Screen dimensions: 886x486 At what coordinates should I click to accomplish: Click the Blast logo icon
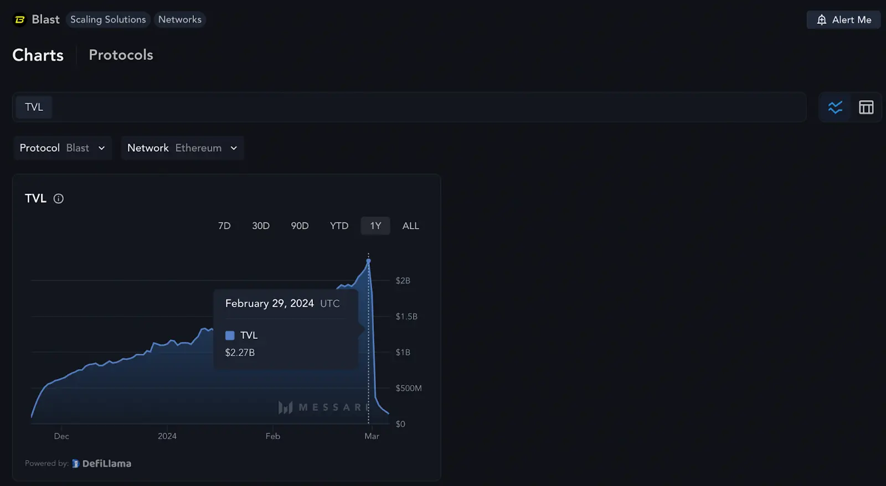tap(20, 20)
